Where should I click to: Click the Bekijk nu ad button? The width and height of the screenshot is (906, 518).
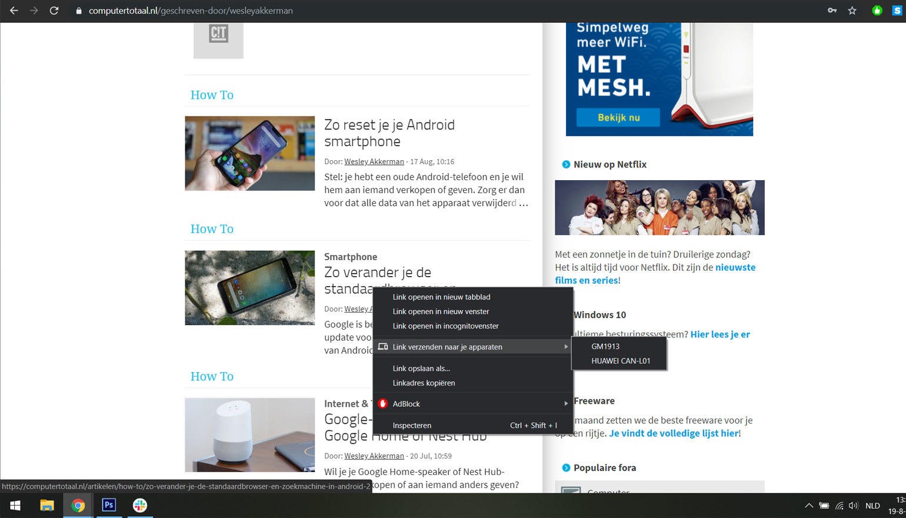click(618, 117)
